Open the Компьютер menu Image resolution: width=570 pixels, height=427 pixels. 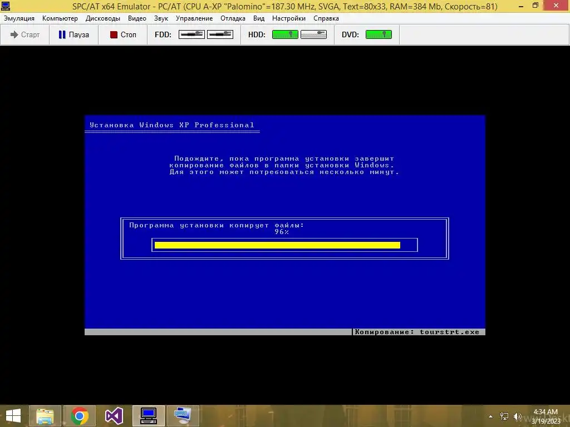(60, 18)
